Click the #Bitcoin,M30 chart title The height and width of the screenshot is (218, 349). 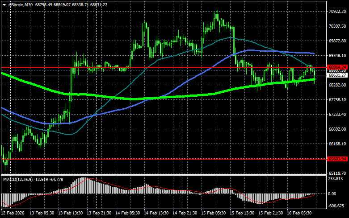coord(20,4)
